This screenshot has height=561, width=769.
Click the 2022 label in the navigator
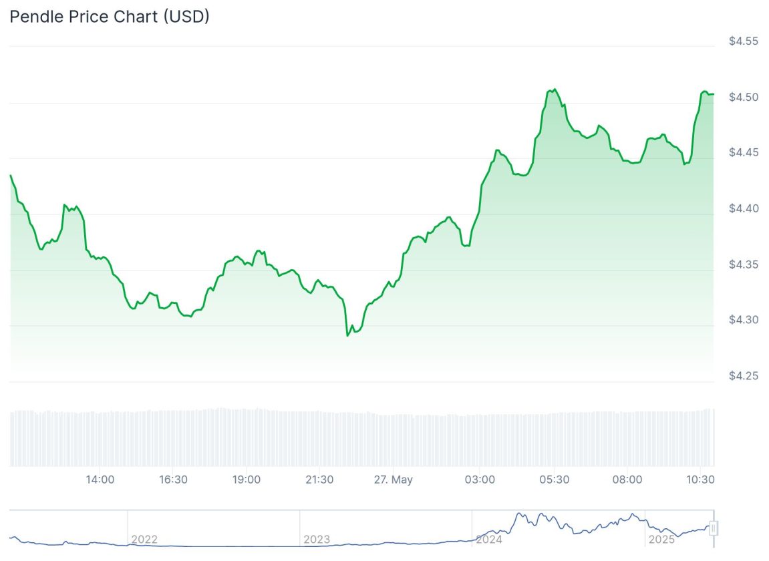pyautogui.click(x=144, y=540)
